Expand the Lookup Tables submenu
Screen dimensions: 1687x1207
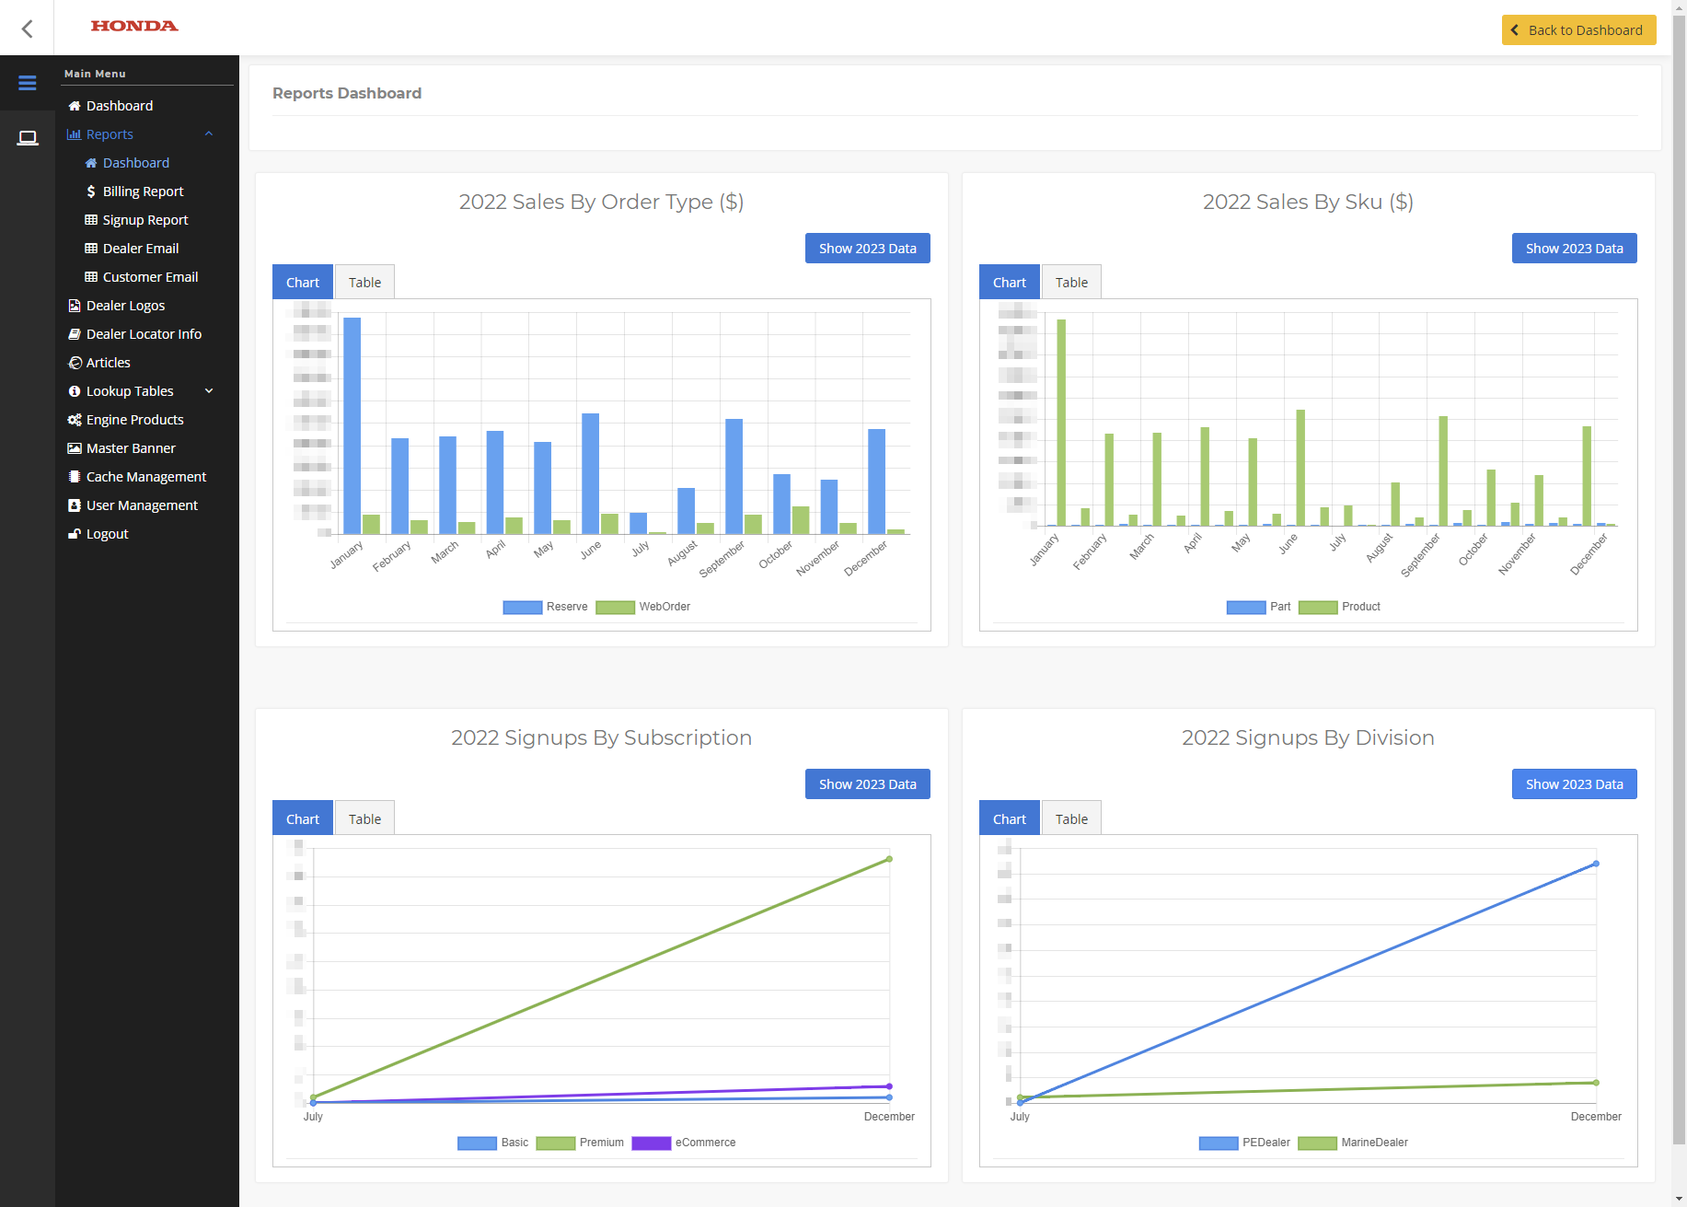(x=209, y=391)
